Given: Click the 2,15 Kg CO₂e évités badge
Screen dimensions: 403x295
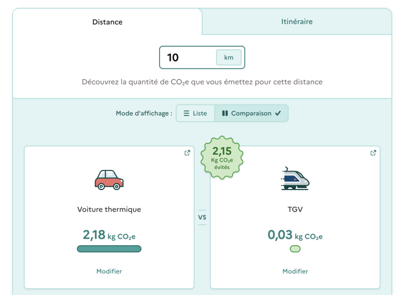Looking at the screenshot, I should tap(222, 157).
